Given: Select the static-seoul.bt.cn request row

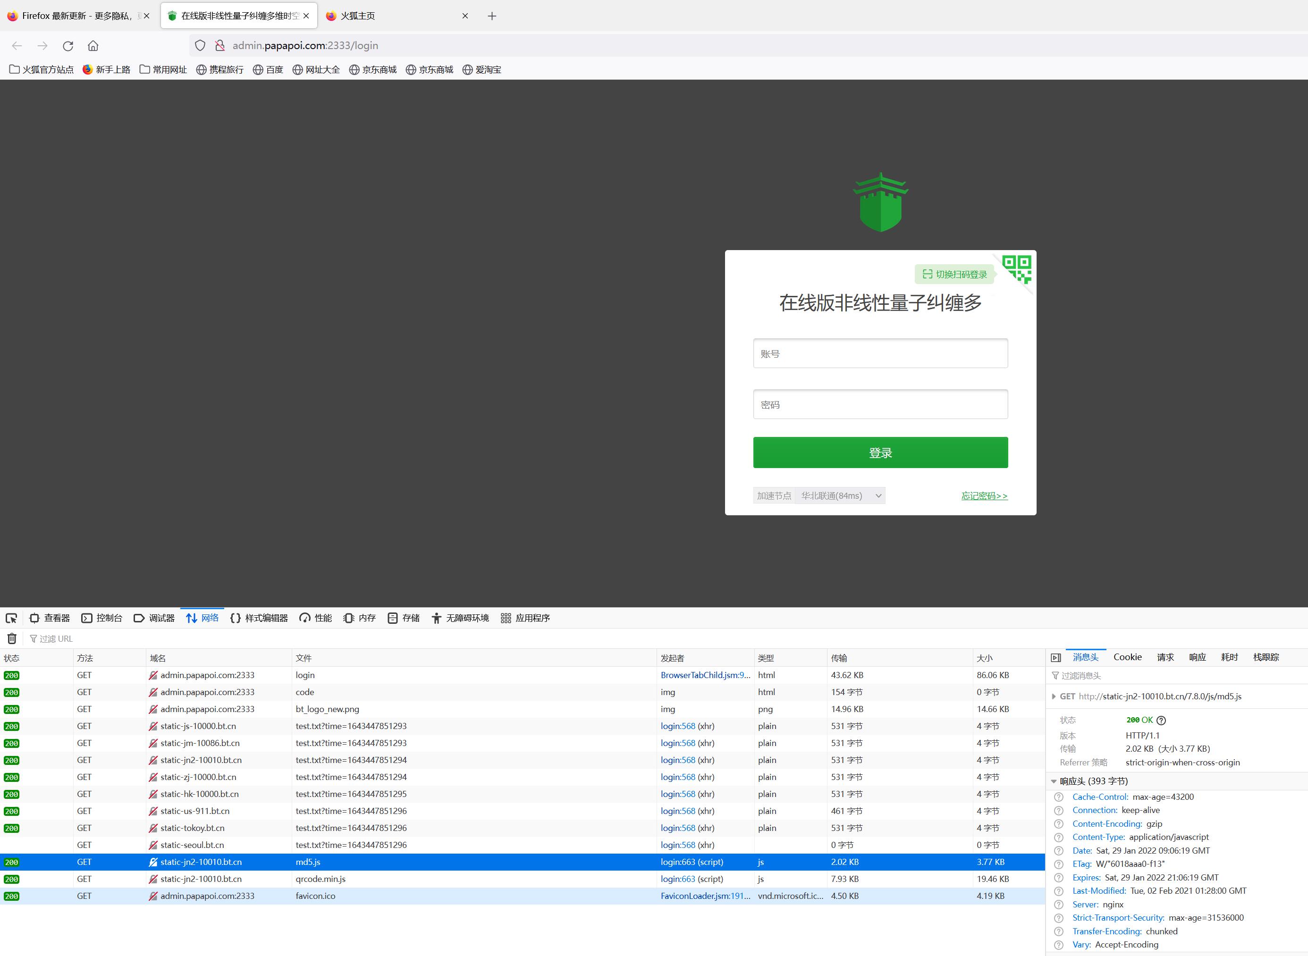Looking at the screenshot, I should [x=523, y=845].
